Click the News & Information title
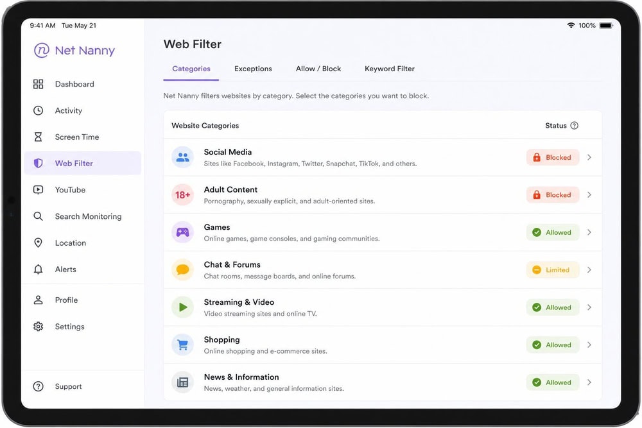 point(241,377)
